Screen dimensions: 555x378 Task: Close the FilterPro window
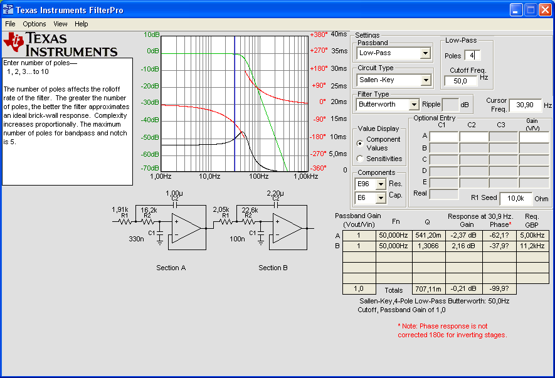pos(545,10)
